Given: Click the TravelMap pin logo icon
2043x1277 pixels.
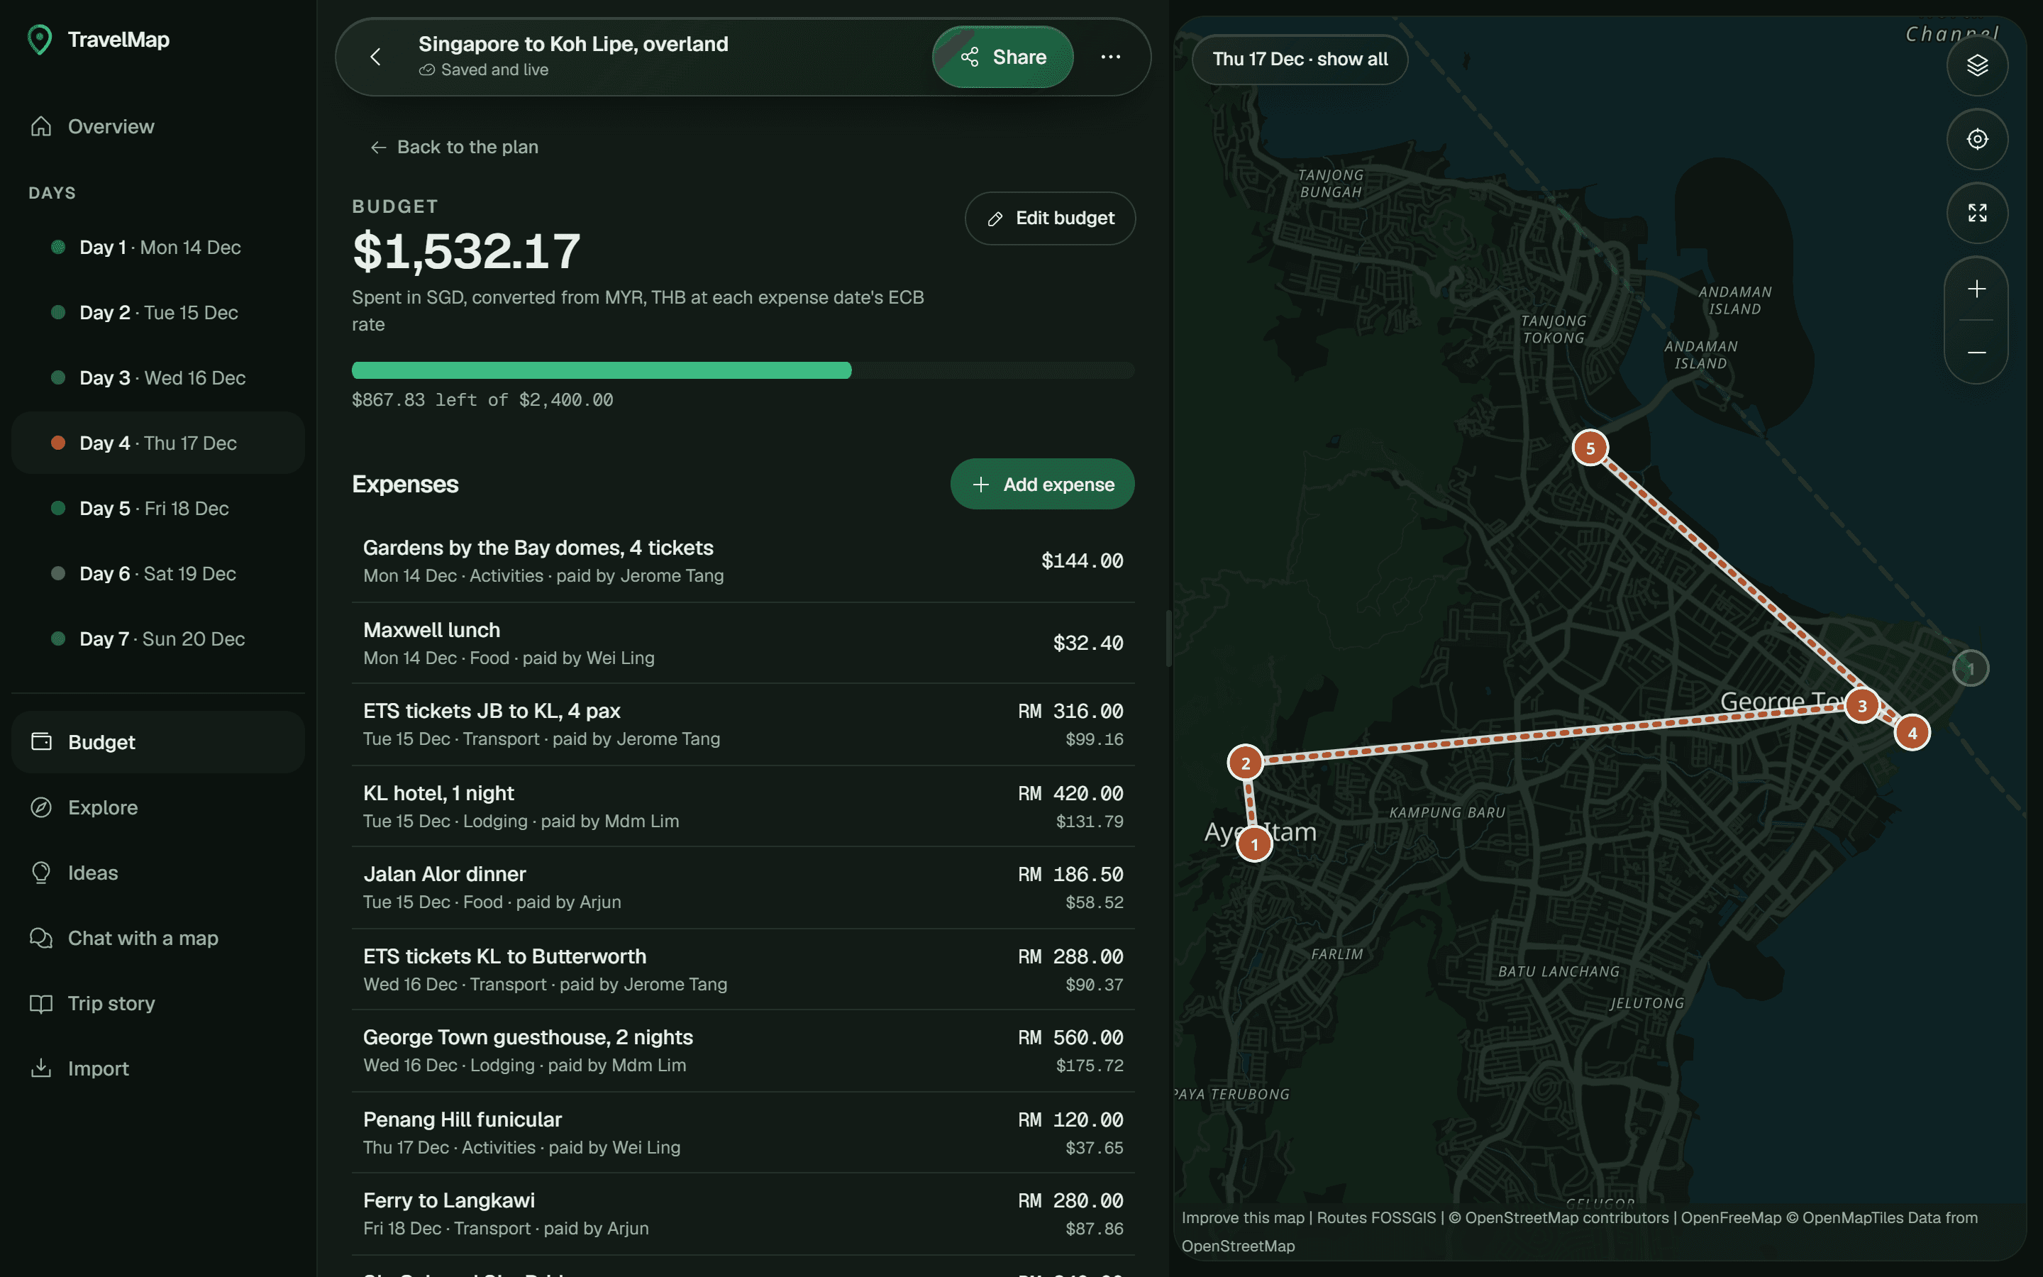Looking at the screenshot, I should pos(40,40).
